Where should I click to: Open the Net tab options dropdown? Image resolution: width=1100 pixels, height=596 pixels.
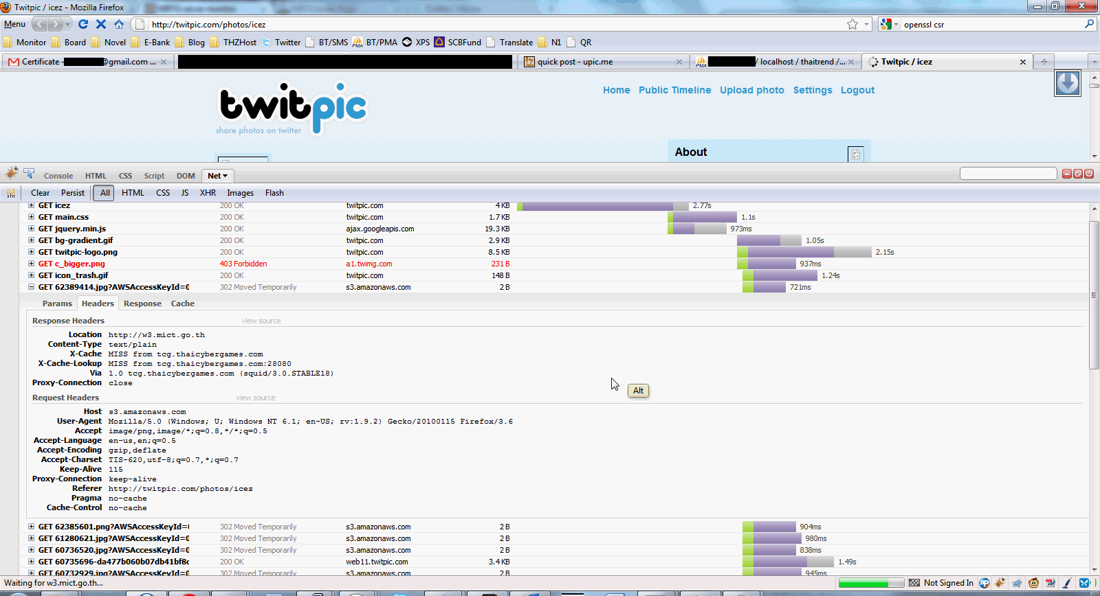(225, 176)
